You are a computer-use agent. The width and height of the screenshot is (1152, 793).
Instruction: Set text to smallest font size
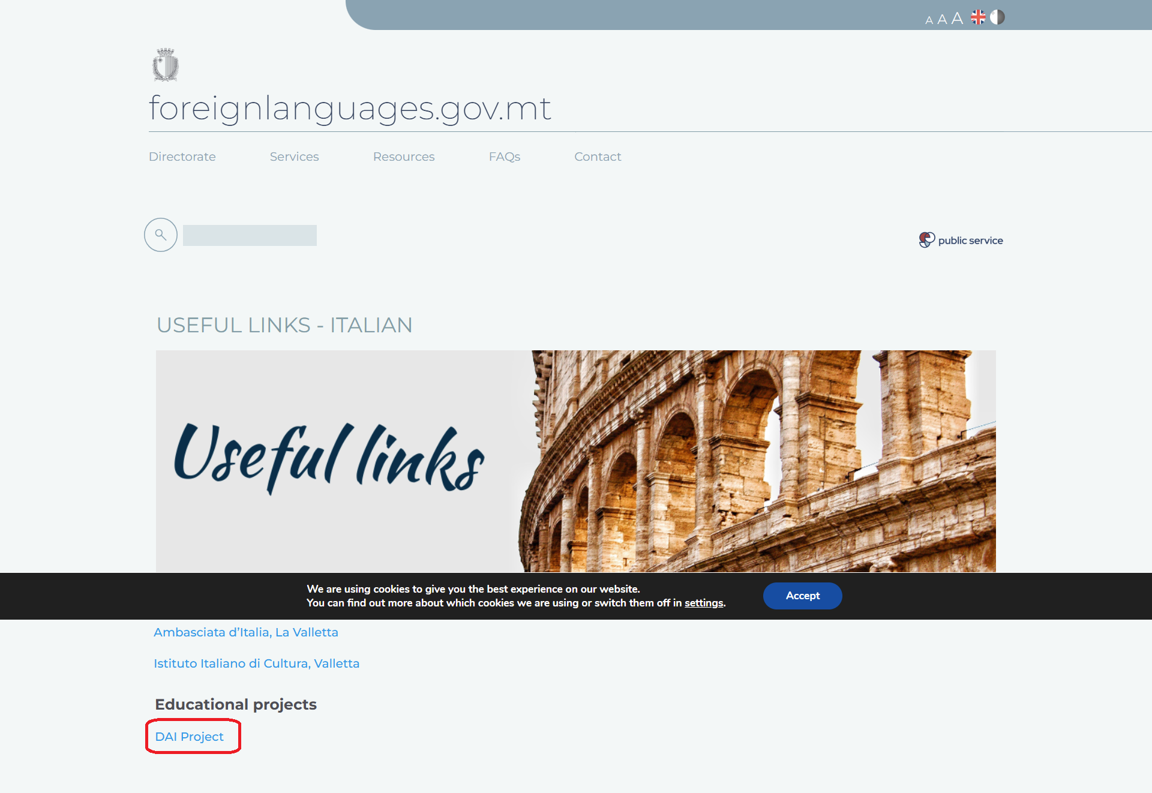929,20
